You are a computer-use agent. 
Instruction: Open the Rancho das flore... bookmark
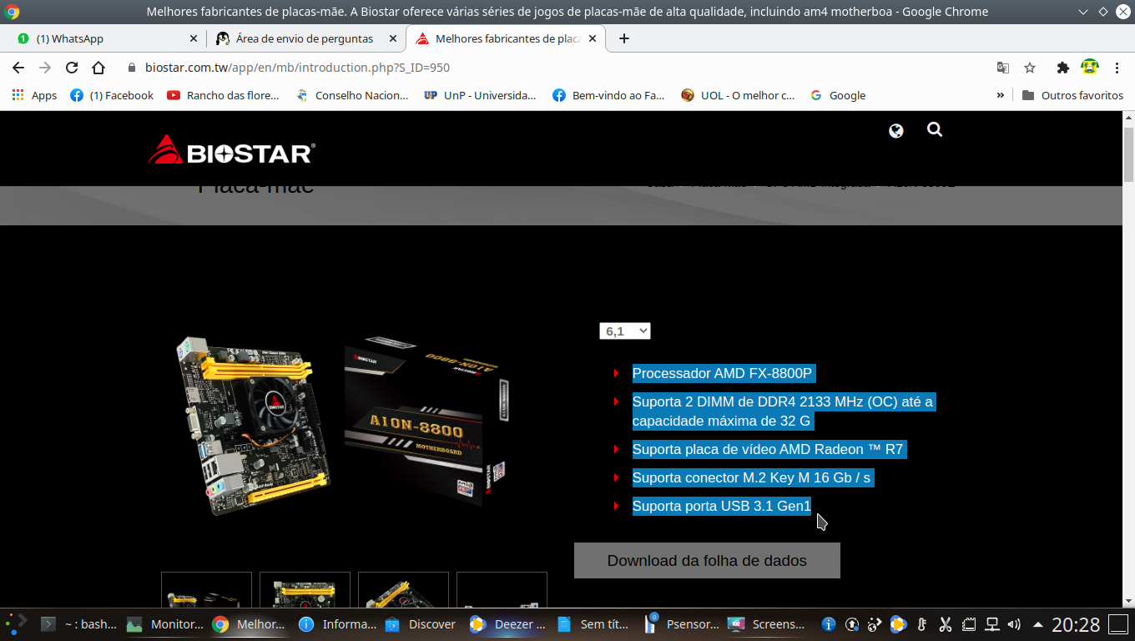coord(223,95)
